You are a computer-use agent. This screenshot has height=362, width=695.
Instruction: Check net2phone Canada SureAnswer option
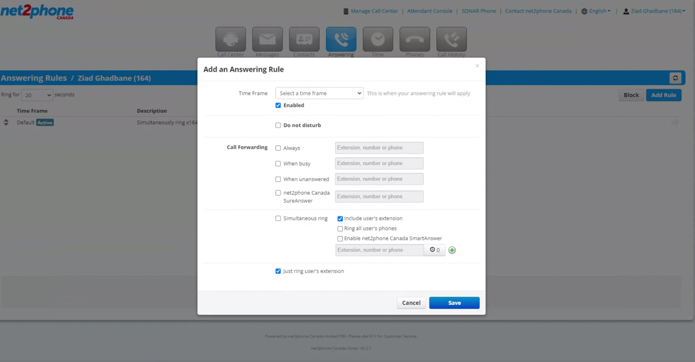tap(278, 193)
